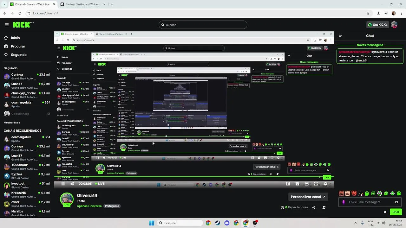The image size is (406, 228).
Task: Open a new browser tab
Action: click(112, 4)
